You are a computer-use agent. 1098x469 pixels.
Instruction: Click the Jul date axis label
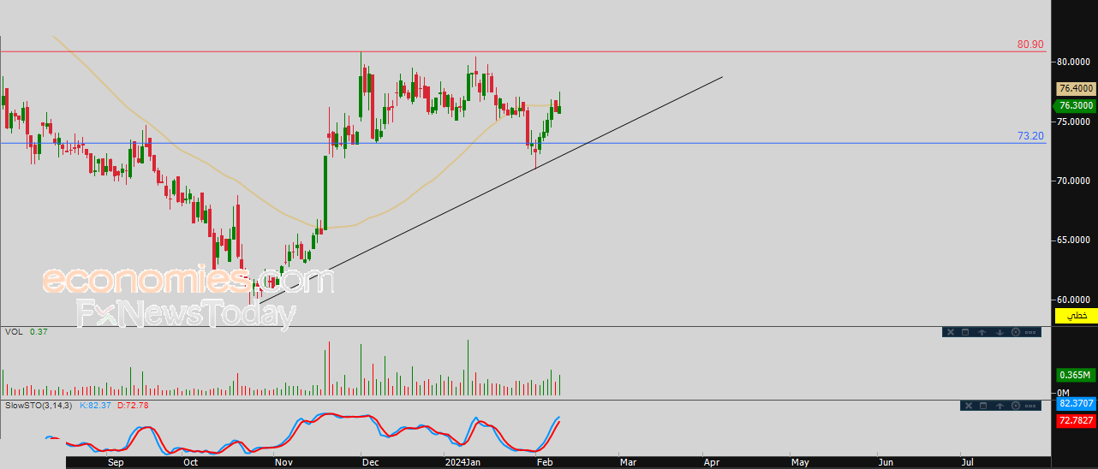pos(967,462)
